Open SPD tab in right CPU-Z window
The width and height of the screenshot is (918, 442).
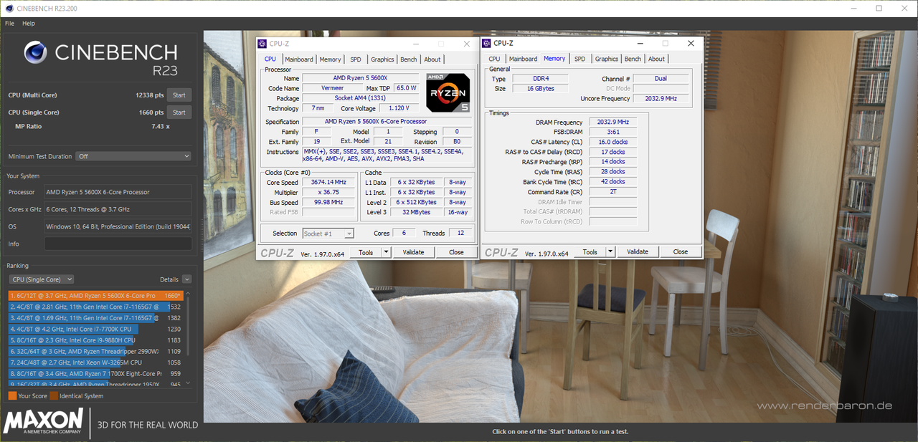[x=579, y=59]
